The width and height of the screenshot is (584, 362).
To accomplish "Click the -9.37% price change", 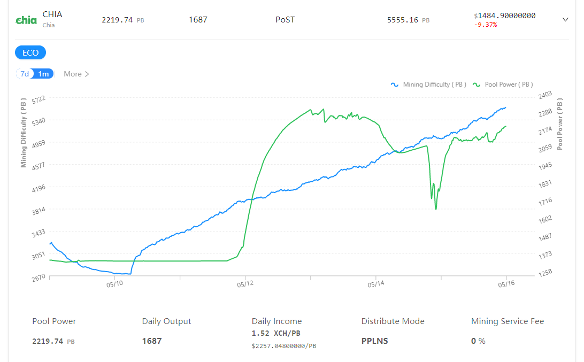I will (x=485, y=25).
